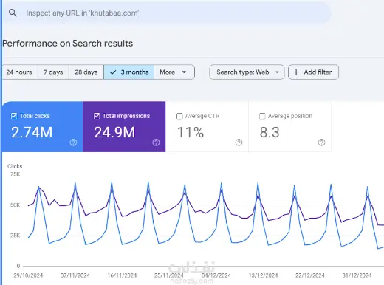
Task: Click the checkmark icon beside 3 months
Action: pyautogui.click(x=113, y=72)
